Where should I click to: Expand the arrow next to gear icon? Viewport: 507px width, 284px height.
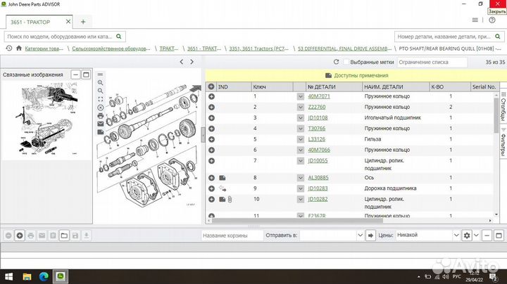coord(476,235)
